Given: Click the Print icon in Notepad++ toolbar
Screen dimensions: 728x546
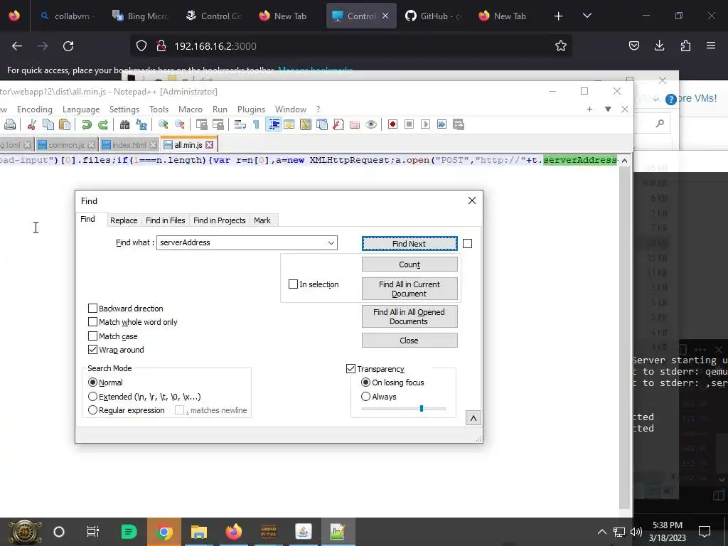Looking at the screenshot, I should 10,124.
